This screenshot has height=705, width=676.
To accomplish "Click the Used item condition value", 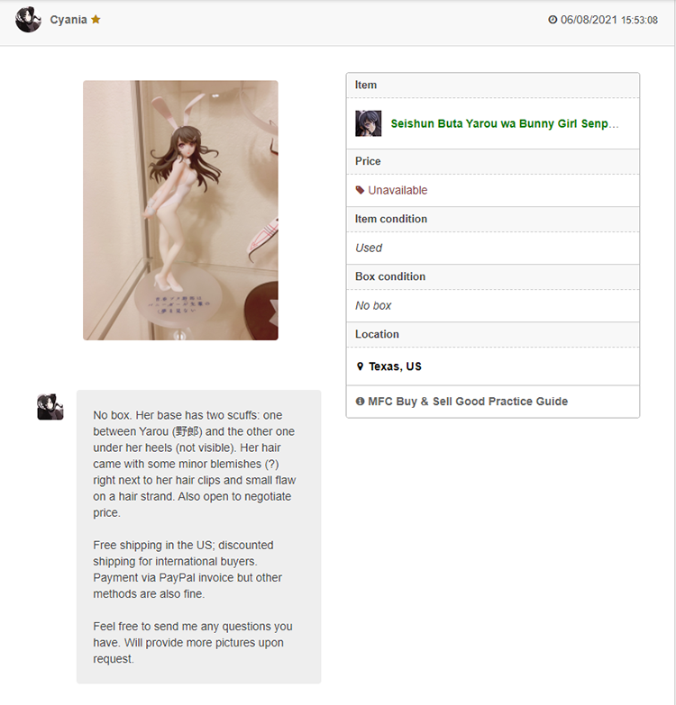I will [369, 248].
